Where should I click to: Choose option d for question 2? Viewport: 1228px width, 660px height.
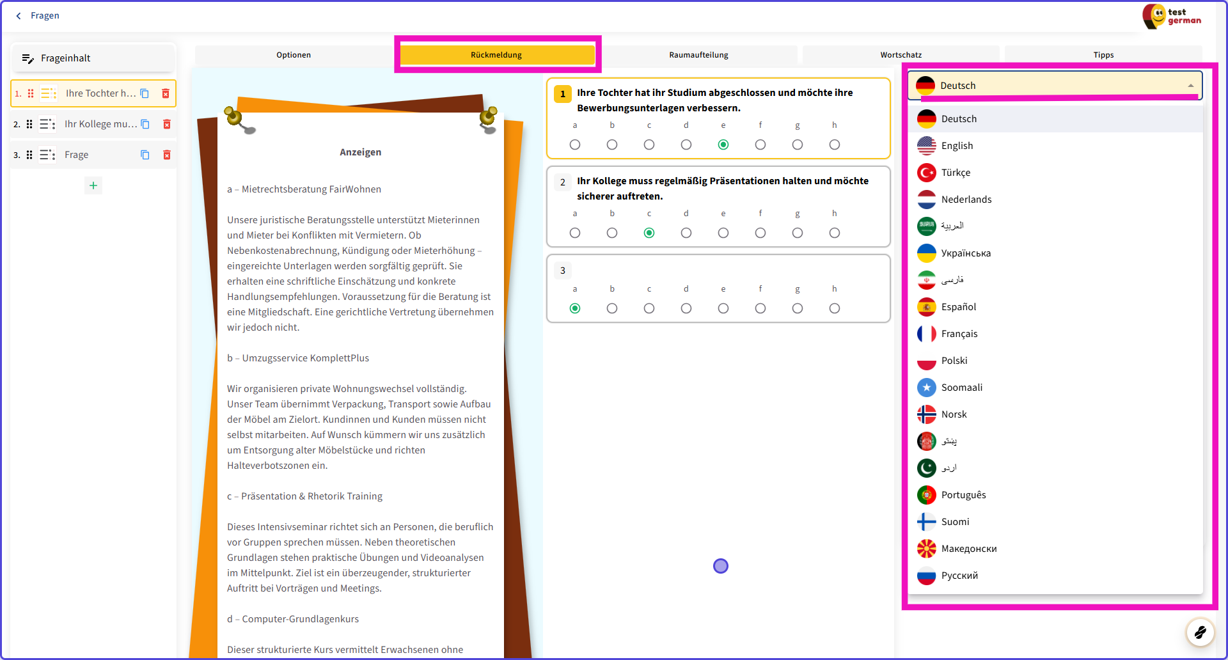[x=686, y=233]
